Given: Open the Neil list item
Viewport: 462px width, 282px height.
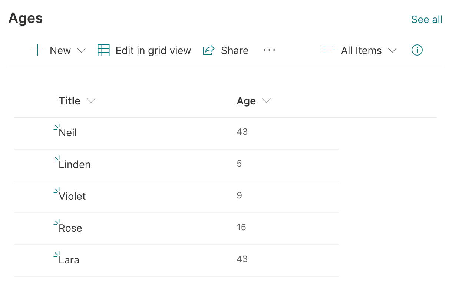Looking at the screenshot, I should 68,132.
